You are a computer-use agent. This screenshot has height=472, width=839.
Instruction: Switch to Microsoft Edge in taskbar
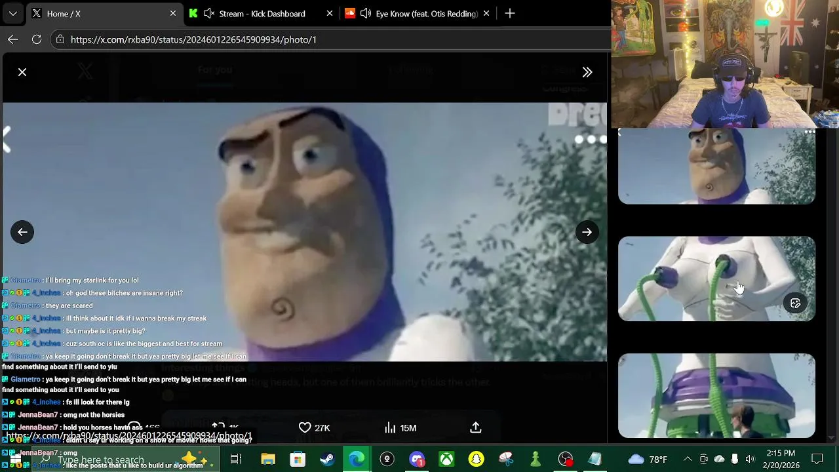(357, 460)
